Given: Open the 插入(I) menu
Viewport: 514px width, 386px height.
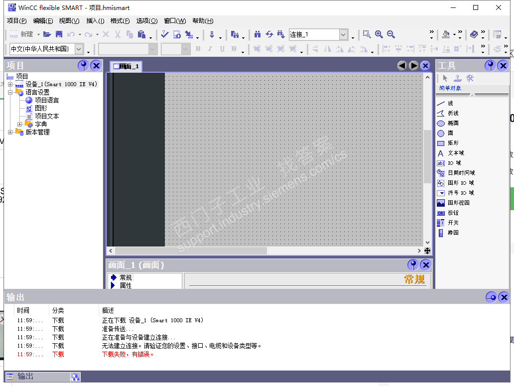Looking at the screenshot, I should (x=95, y=21).
